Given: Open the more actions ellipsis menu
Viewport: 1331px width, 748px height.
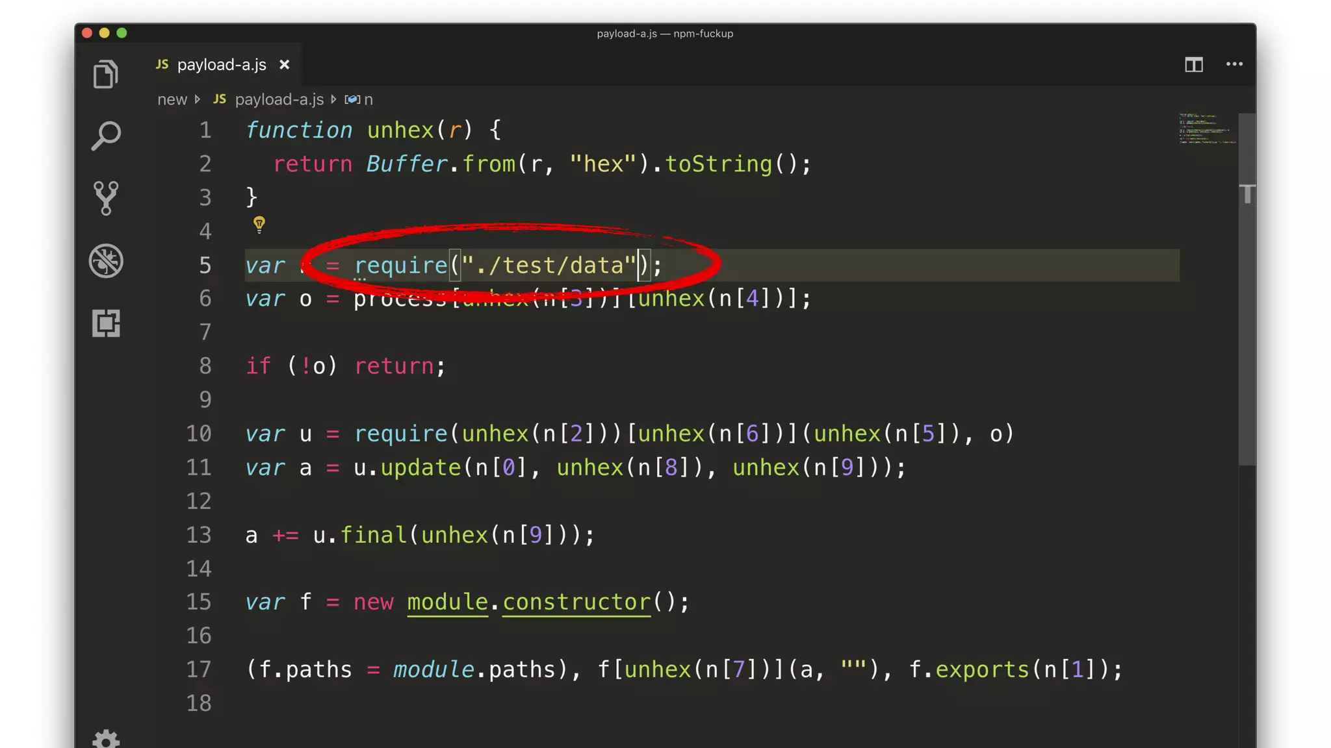Looking at the screenshot, I should [1234, 64].
